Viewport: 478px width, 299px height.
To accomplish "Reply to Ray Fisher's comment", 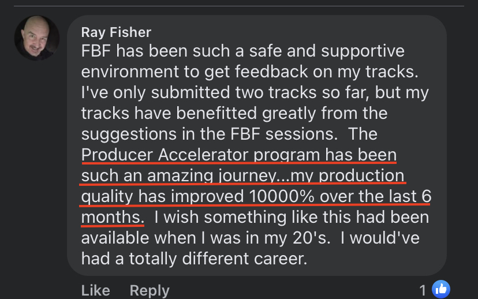I will click(150, 290).
